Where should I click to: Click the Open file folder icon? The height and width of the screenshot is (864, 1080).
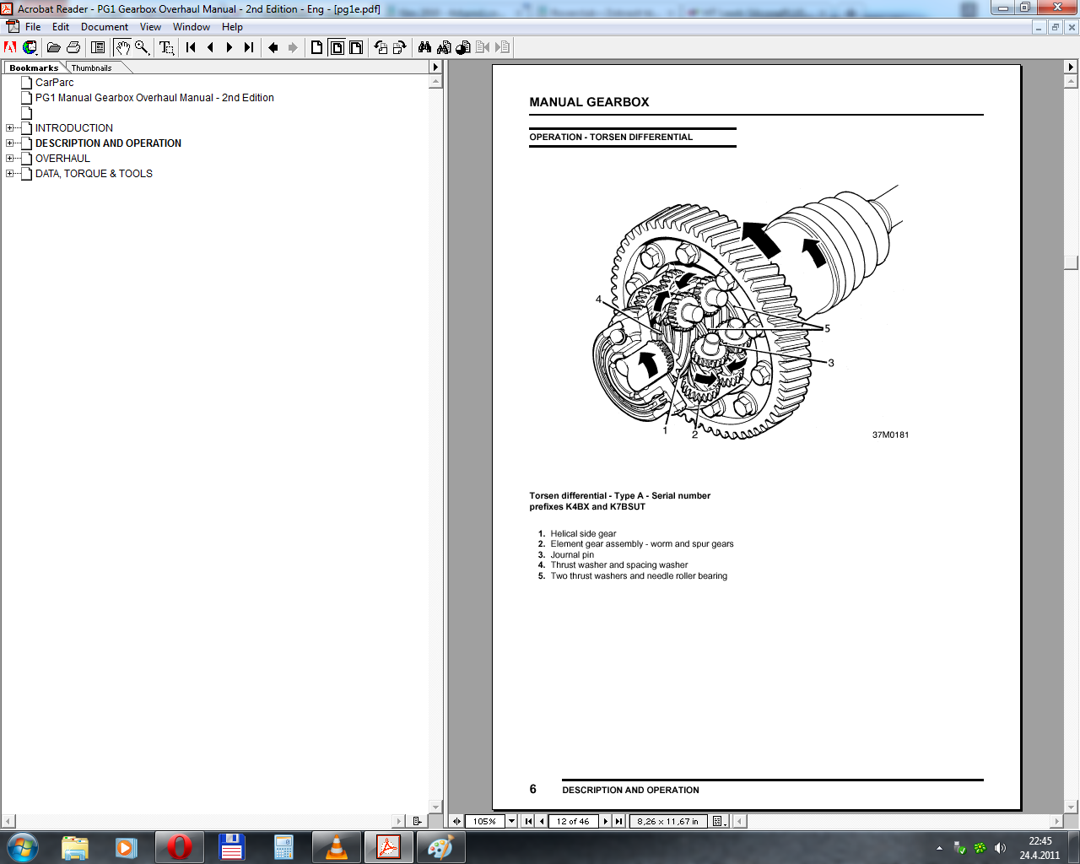pyautogui.click(x=54, y=48)
